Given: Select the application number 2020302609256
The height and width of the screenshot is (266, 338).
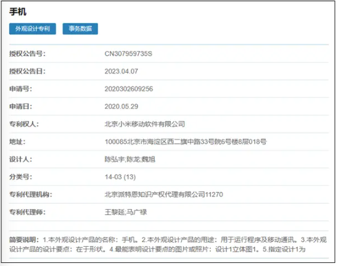Looking at the screenshot, I should pyautogui.click(x=129, y=89).
